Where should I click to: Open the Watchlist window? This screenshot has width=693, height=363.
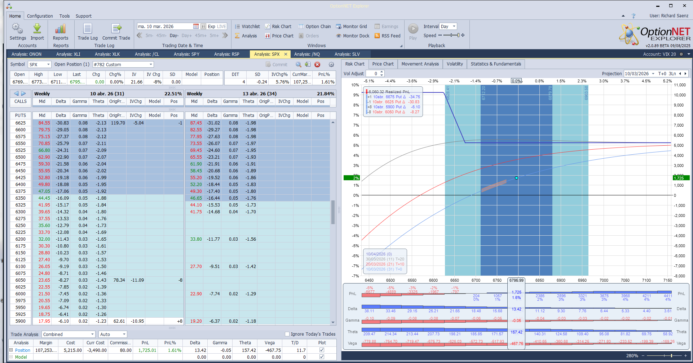pos(247,26)
